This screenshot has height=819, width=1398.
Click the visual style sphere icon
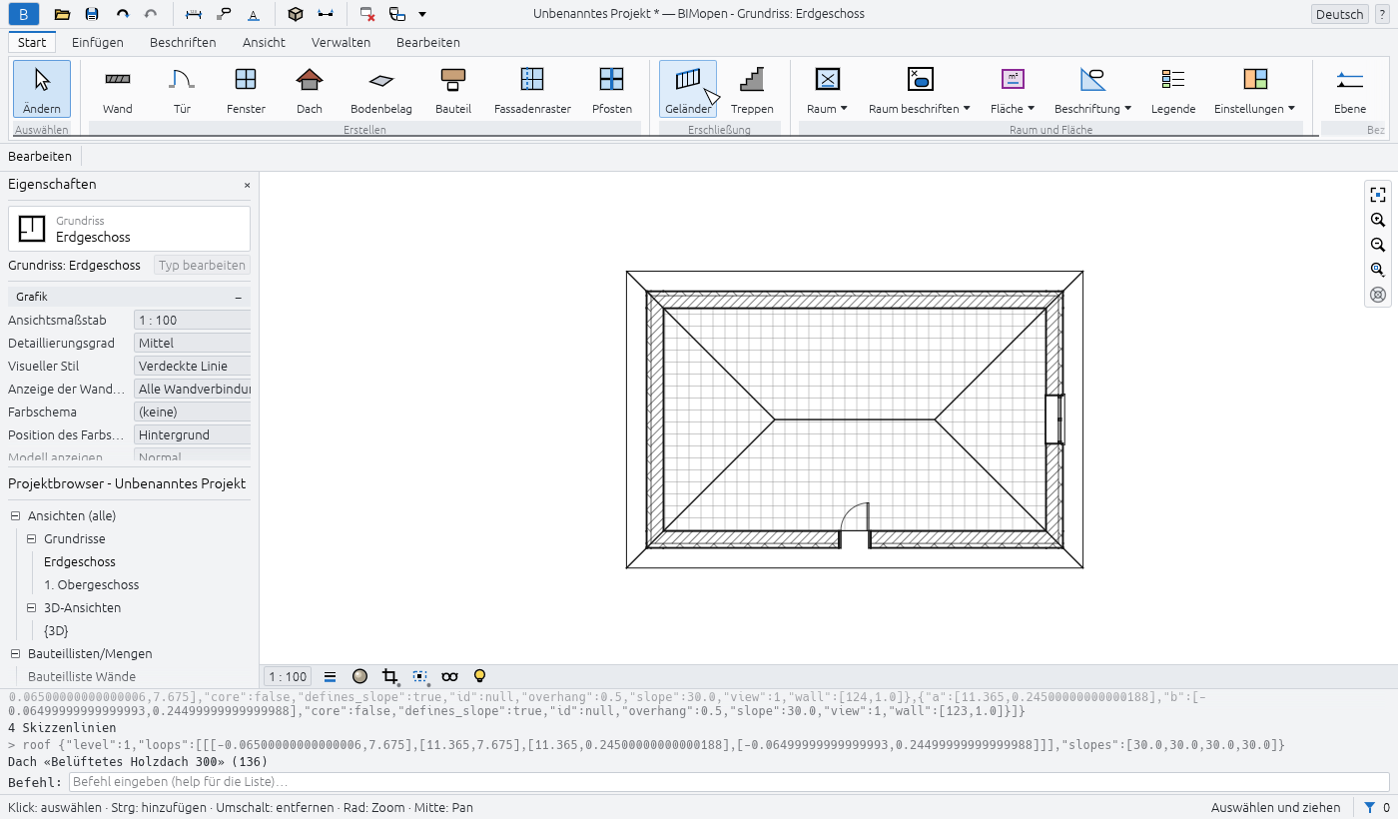[x=360, y=676]
